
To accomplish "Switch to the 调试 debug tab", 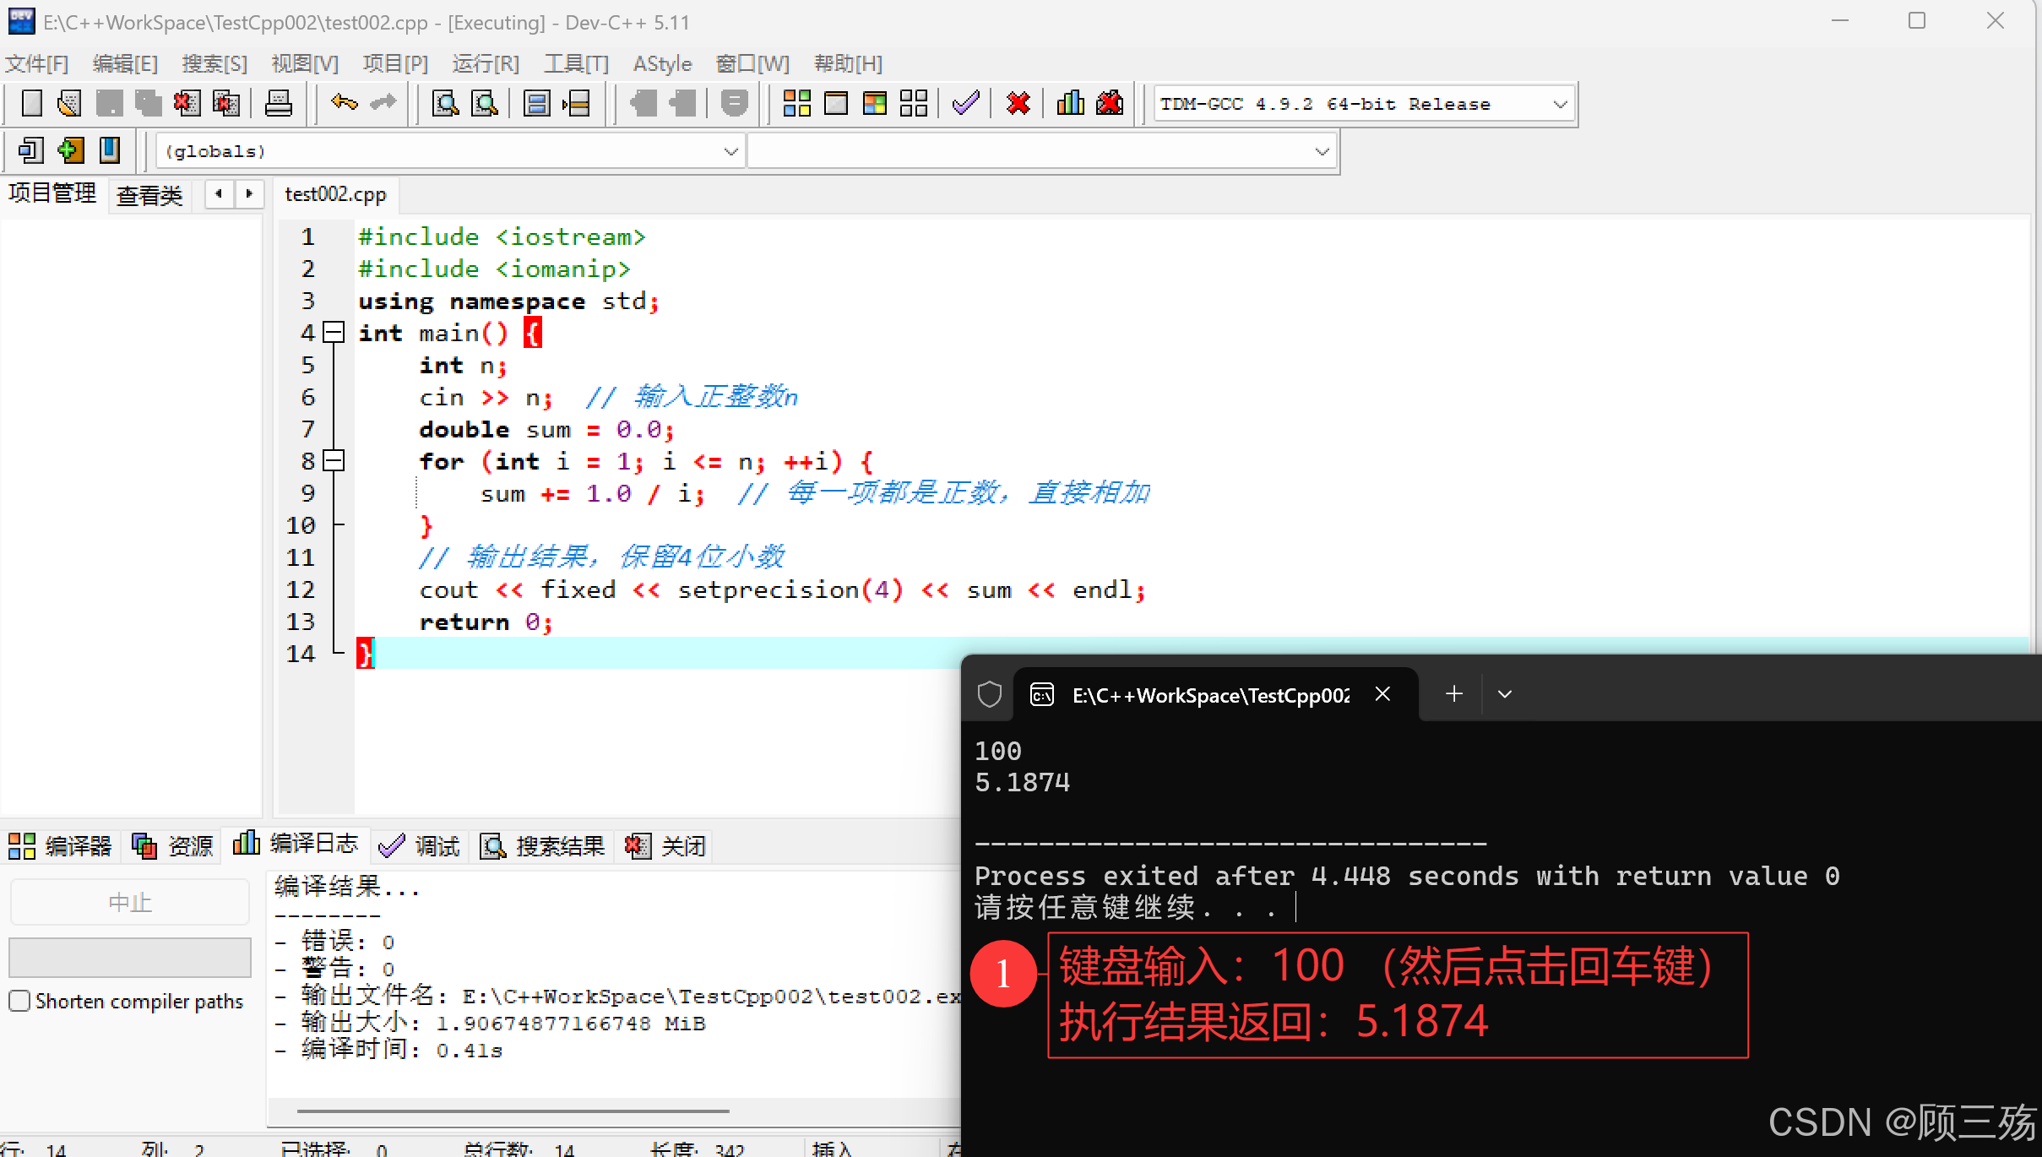I will (420, 845).
